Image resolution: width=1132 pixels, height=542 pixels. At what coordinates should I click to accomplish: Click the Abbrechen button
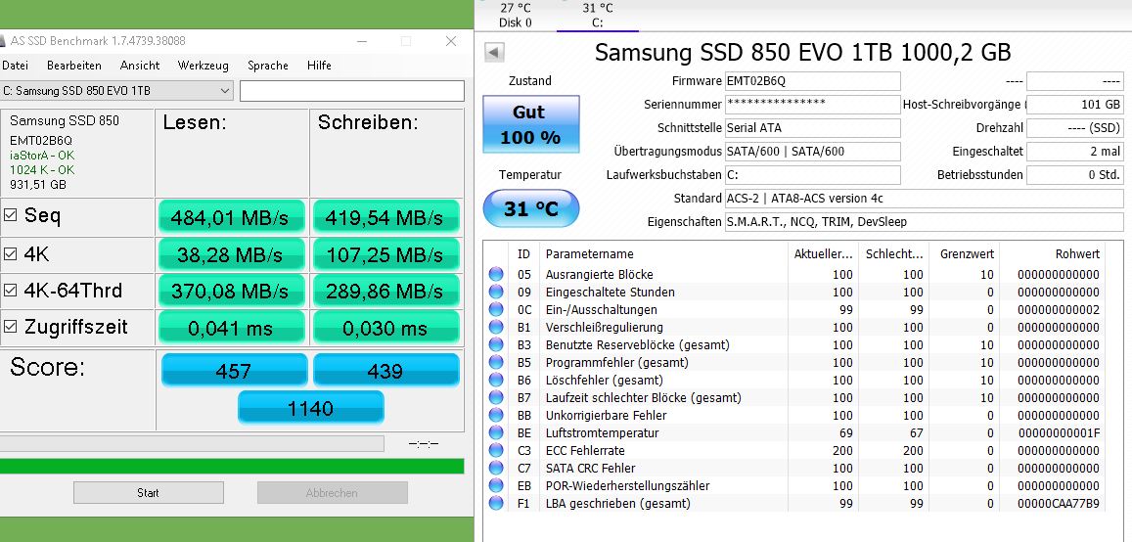point(332,493)
